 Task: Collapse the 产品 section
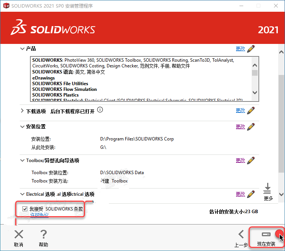(x=22, y=49)
